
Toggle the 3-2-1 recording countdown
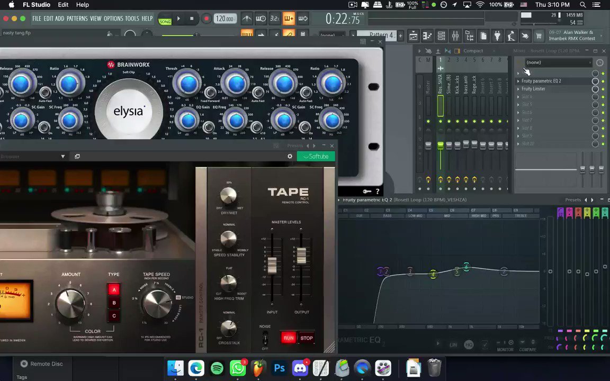(x=275, y=19)
